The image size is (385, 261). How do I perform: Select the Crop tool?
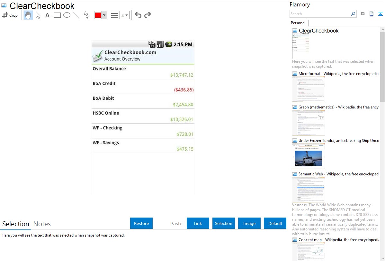point(10,15)
